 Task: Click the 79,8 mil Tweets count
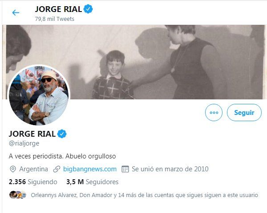[x=55, y=19]
